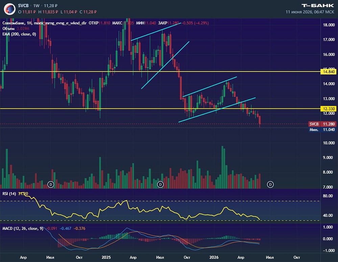
Task: Click the SVCB 11.280 current price tag
Action: click(322, 124)
